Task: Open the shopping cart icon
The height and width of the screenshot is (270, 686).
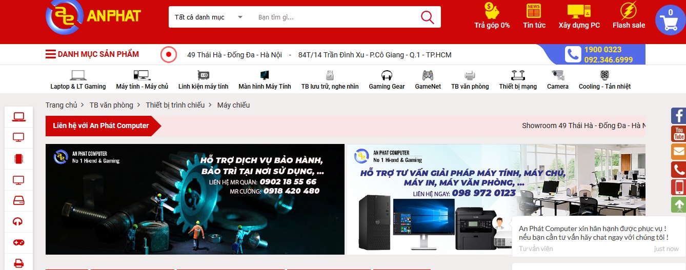Action: click(x=670, y=19)
